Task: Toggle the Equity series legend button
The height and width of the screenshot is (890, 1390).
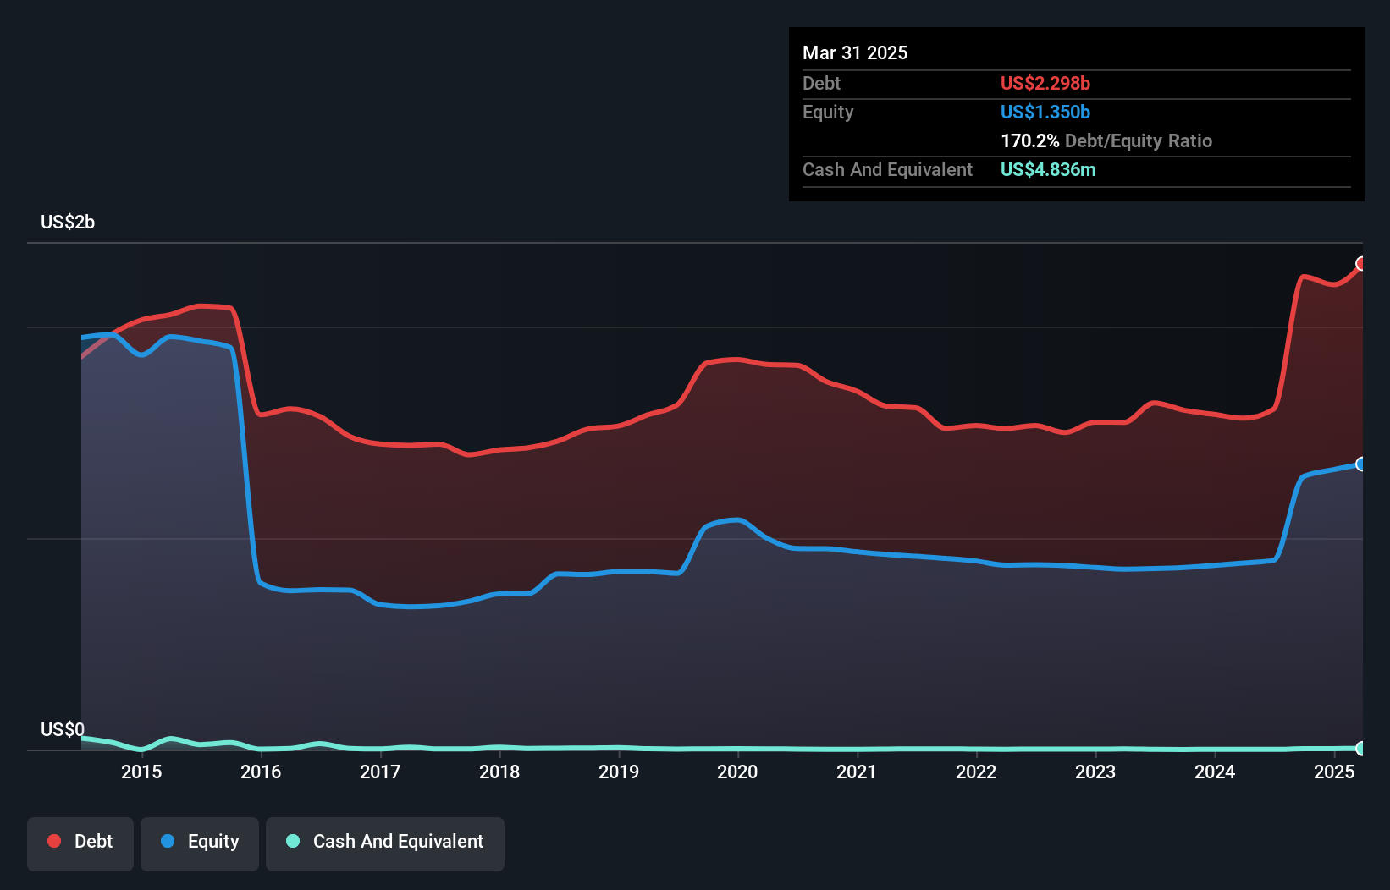Action: click(x=200, y=843)
